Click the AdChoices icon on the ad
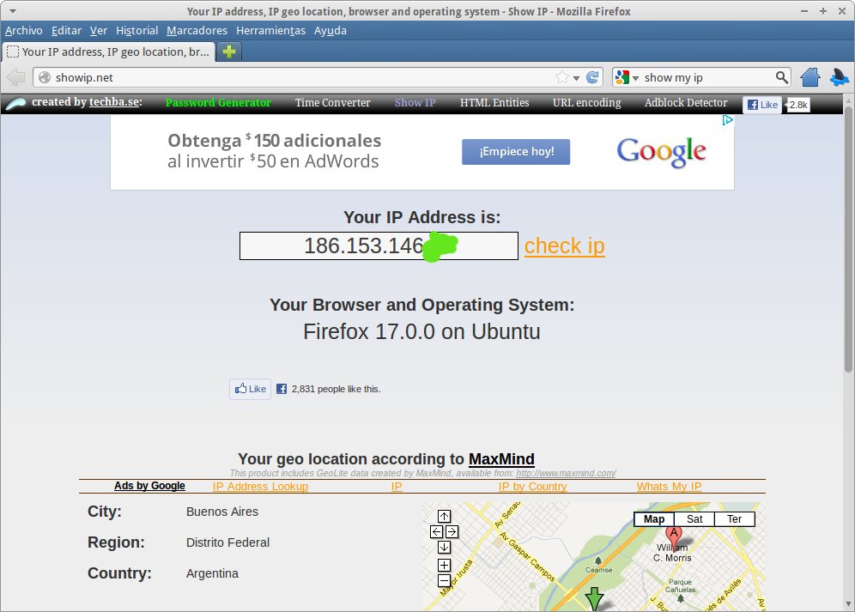This screenshot has width=855, height=612. pos(727,120)
